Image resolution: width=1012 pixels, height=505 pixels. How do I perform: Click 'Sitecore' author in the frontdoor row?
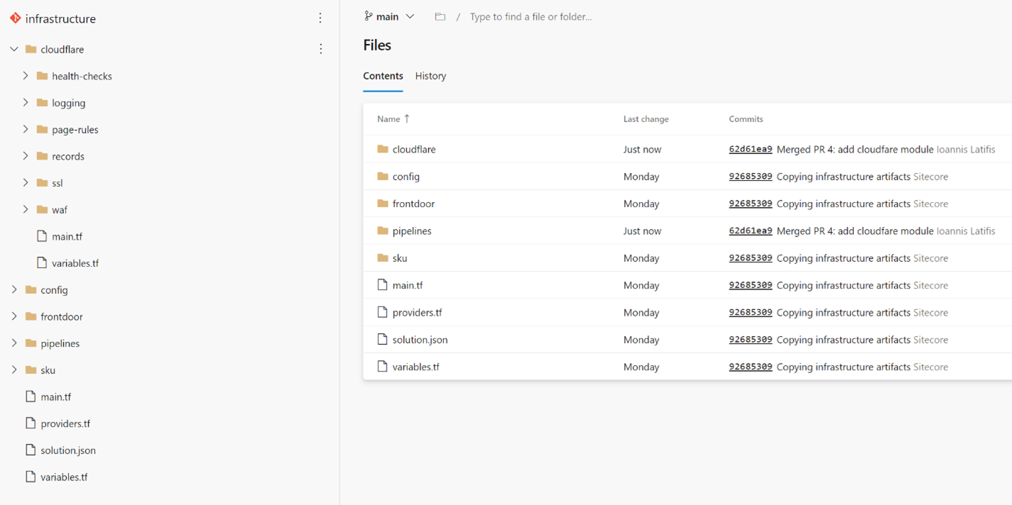pos(930,204)
